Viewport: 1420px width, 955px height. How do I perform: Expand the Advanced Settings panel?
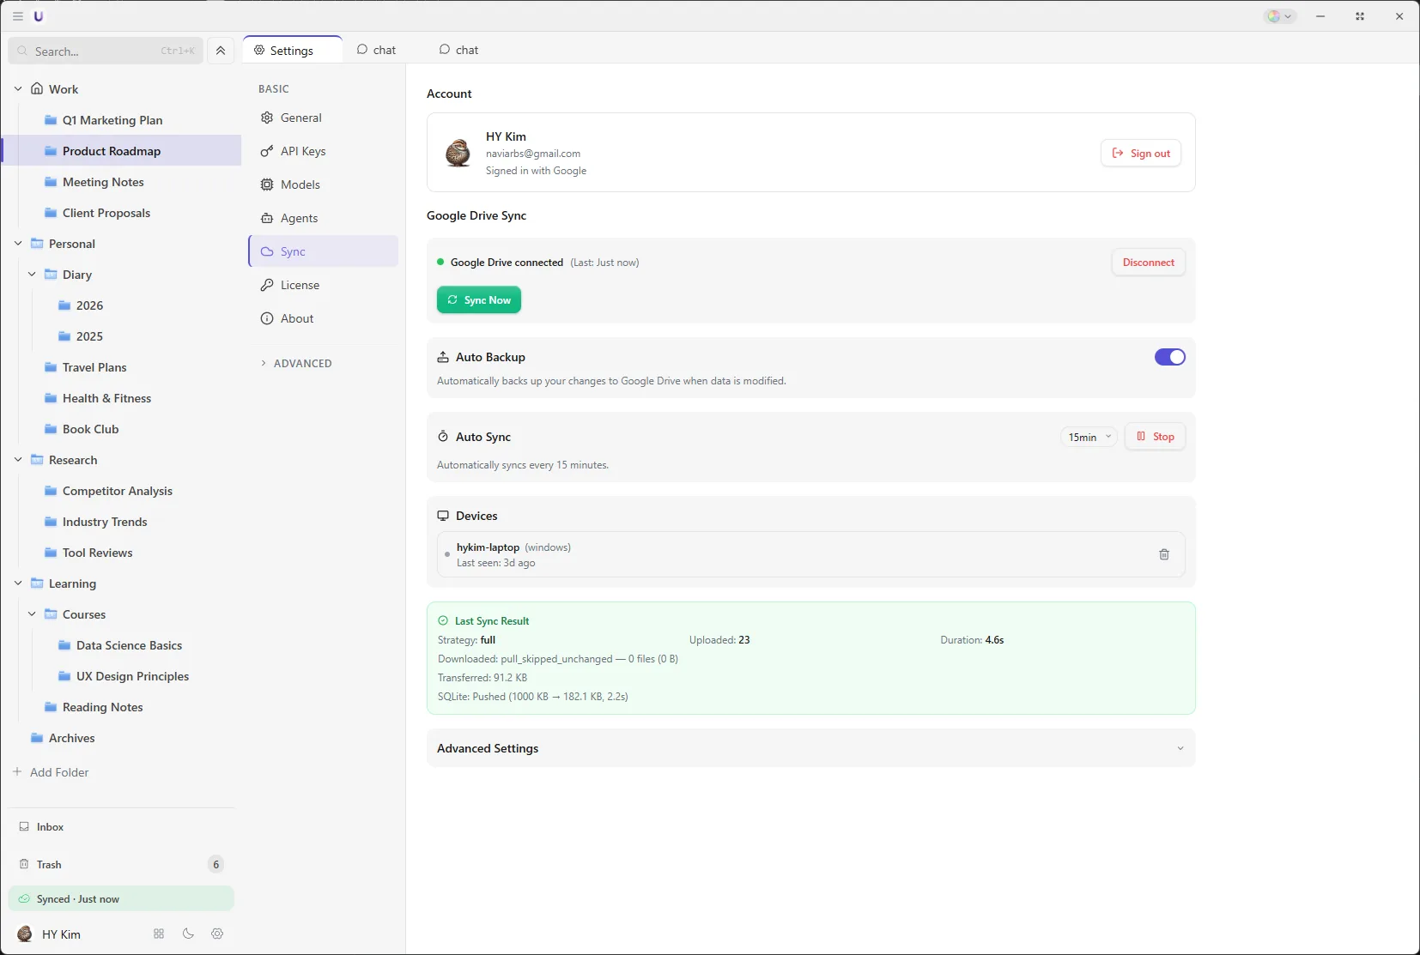[x=1180, y=748]
